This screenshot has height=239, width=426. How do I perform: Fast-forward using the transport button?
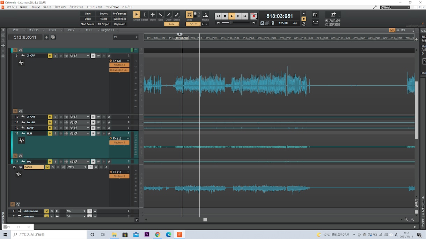[245, 16]
